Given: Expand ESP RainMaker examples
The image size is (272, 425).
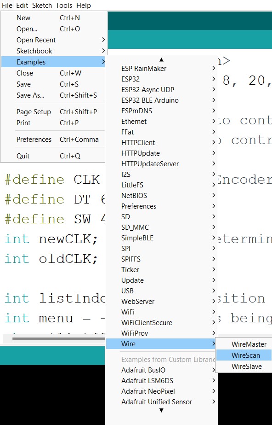Looking at the screenshot, I should (x=161, y=69).
